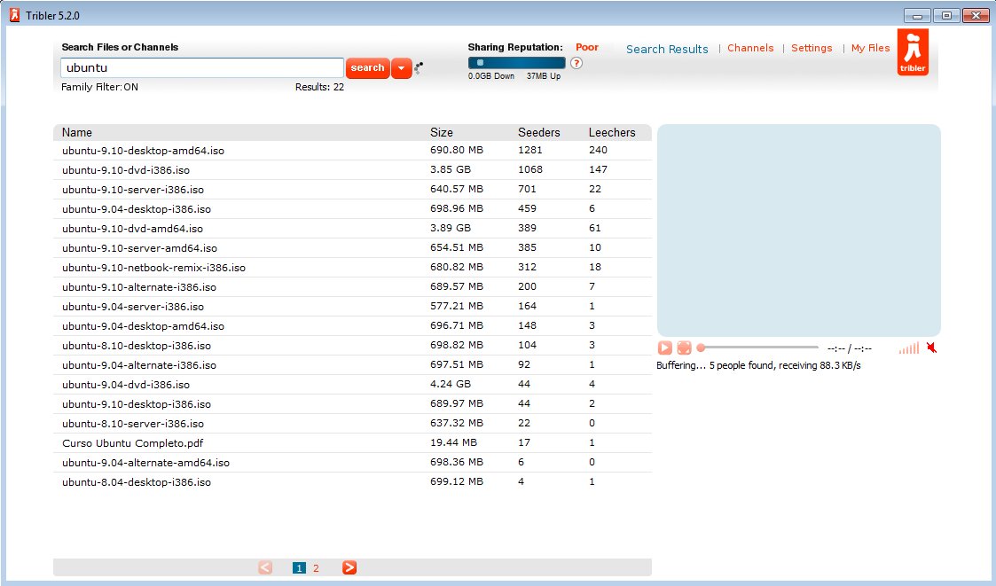This screenshot has height=586, width=996.
Task: Open the Settings tab
Action: (x=812, y=48)
